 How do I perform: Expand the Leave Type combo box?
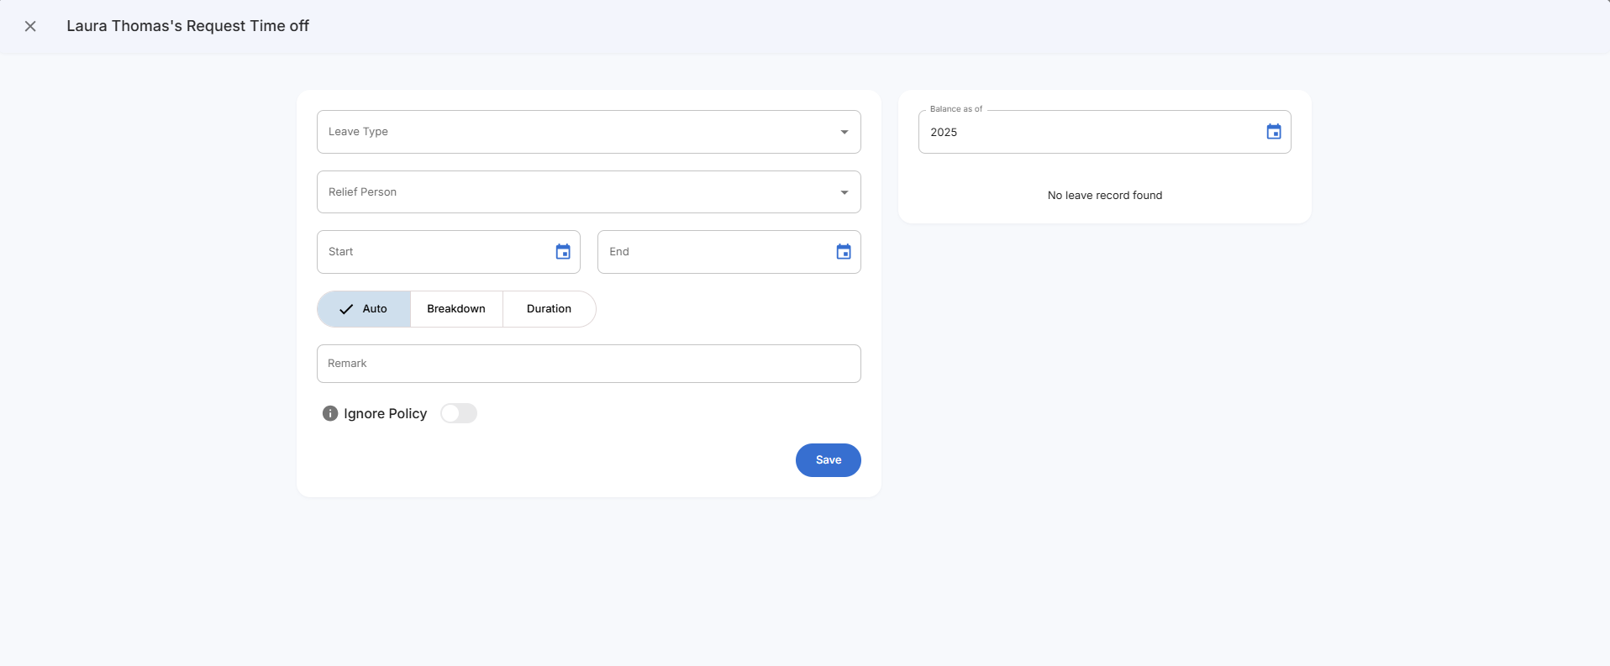click(580, 132)
